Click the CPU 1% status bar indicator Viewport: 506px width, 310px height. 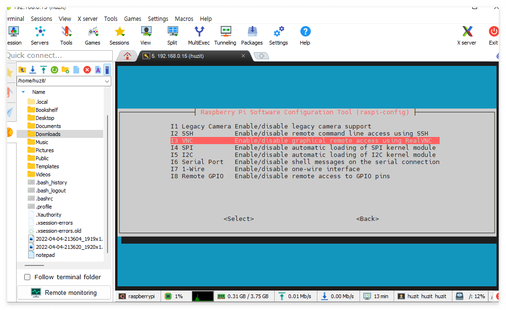(173, 296)
